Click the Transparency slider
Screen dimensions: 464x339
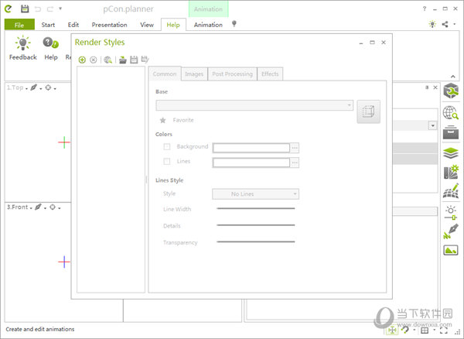pyautogui.click(x=256, y=242)
